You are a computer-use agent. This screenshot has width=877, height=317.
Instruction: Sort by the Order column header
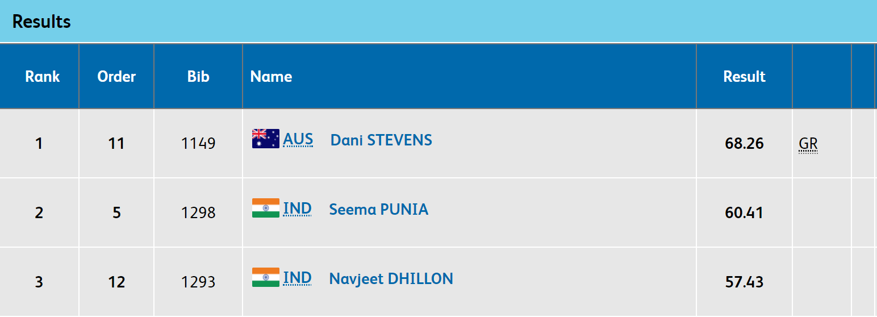[x=116, y=76]
